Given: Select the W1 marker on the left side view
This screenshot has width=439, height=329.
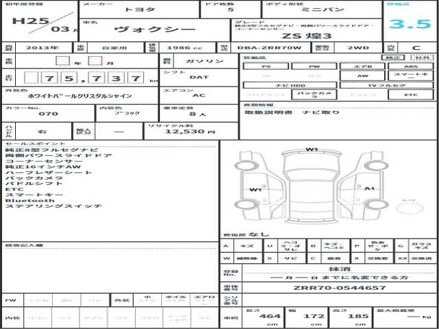Looking at the screenshot, I should pyautogui.click(x=254, y=189).
